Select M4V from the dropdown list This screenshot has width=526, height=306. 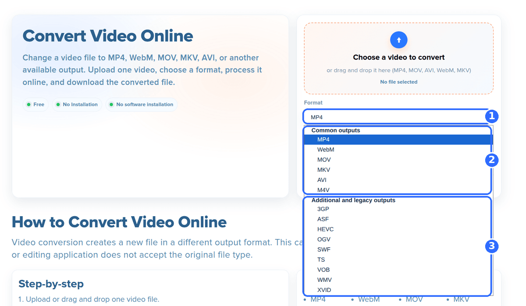click(398, 190)
